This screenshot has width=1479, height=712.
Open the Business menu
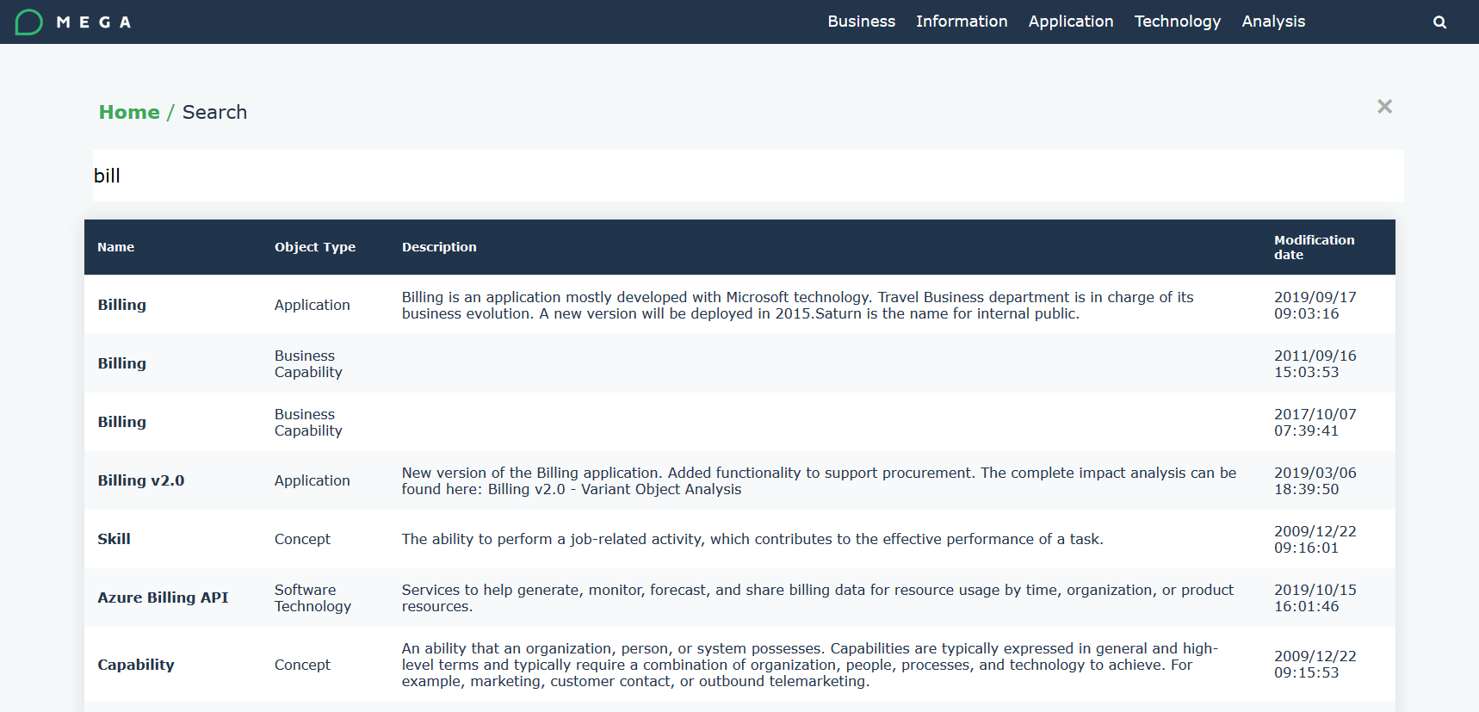(861, 22)
